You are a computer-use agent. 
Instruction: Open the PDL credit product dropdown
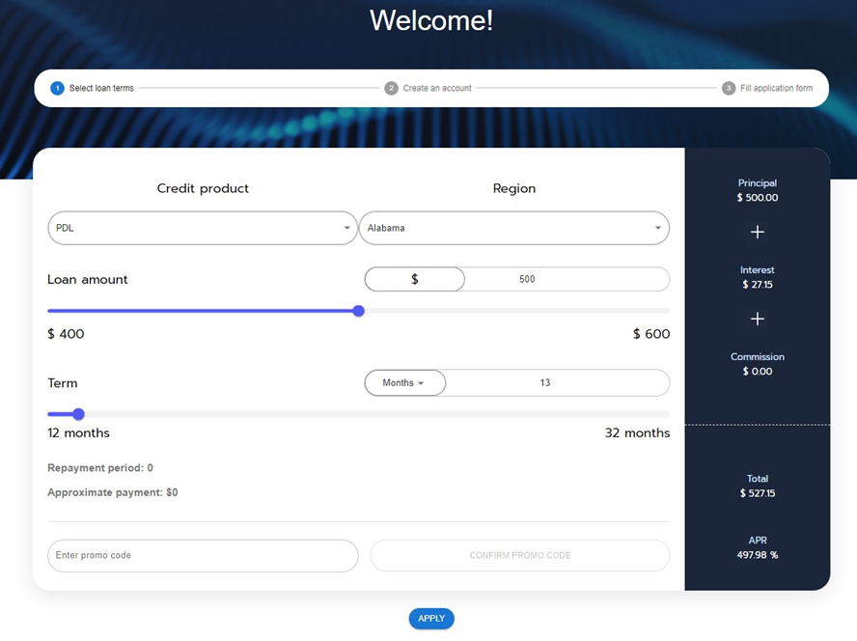(203, 228)
